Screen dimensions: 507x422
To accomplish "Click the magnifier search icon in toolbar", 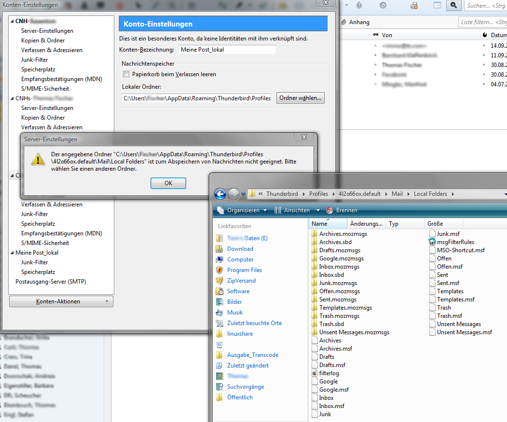I will coord(453,5).
